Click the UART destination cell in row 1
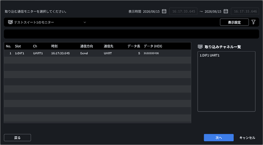This screenshot has height=145, width=263. point(108,53)
